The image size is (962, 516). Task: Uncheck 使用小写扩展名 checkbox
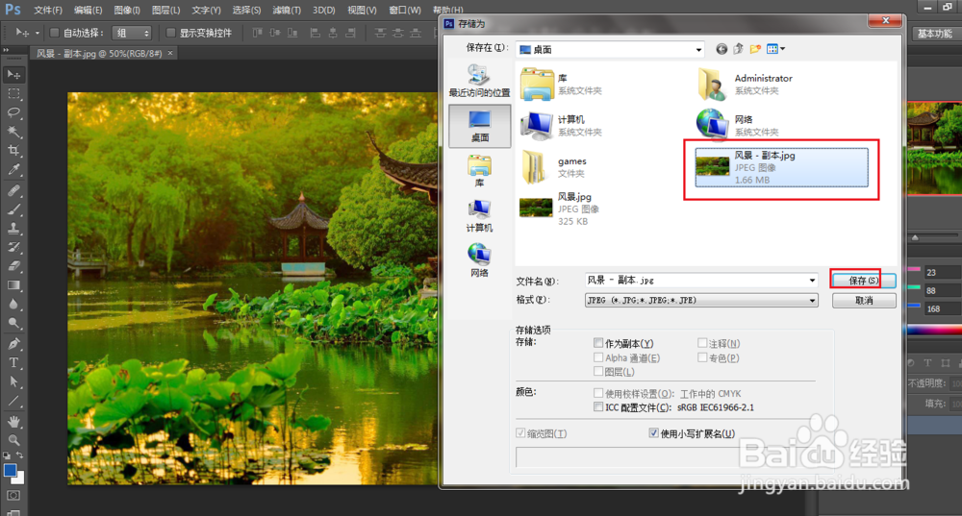click(x=653, y=432)
